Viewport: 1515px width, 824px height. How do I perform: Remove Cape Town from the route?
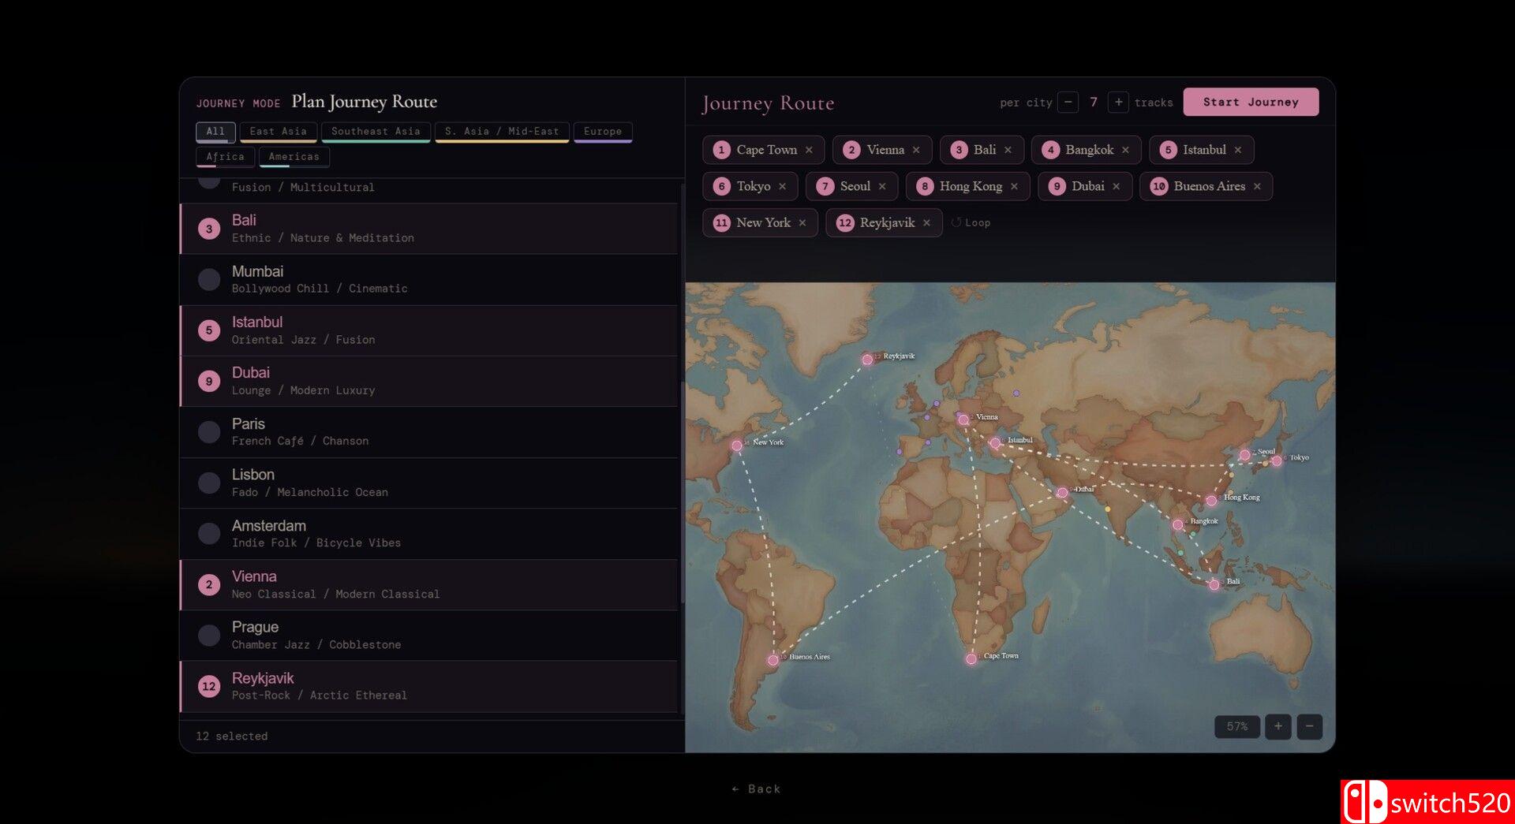(x=809, y=150)
